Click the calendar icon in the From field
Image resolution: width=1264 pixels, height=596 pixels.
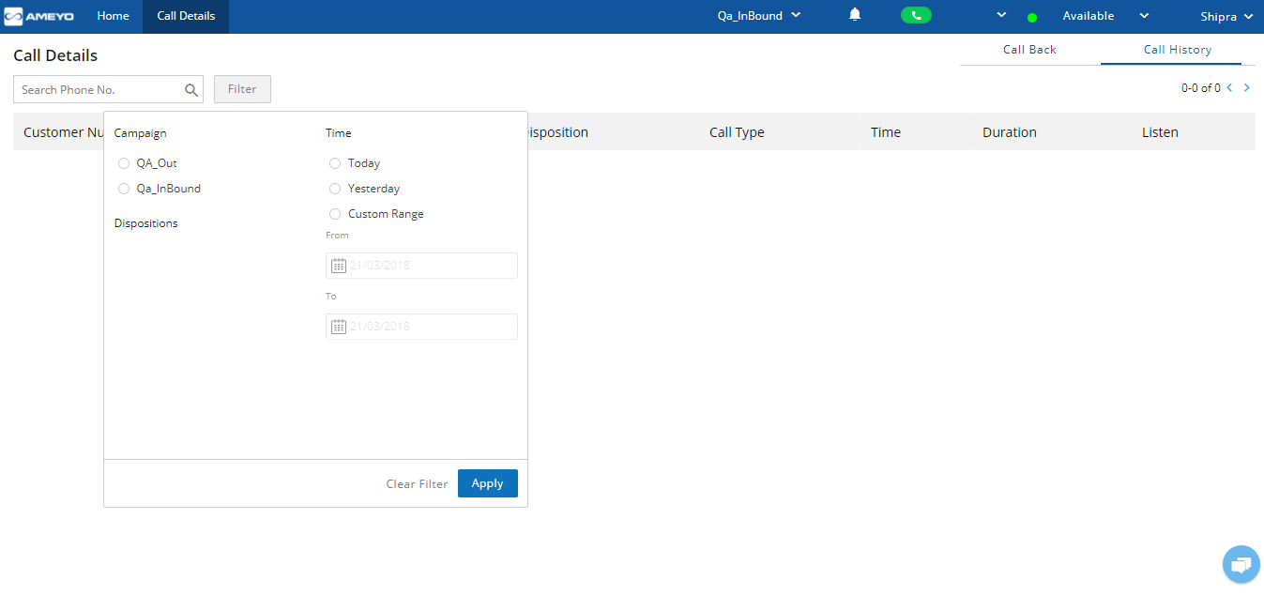point(339,265)
